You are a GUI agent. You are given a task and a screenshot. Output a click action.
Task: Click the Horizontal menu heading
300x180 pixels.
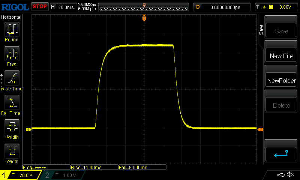click(11, 17)
